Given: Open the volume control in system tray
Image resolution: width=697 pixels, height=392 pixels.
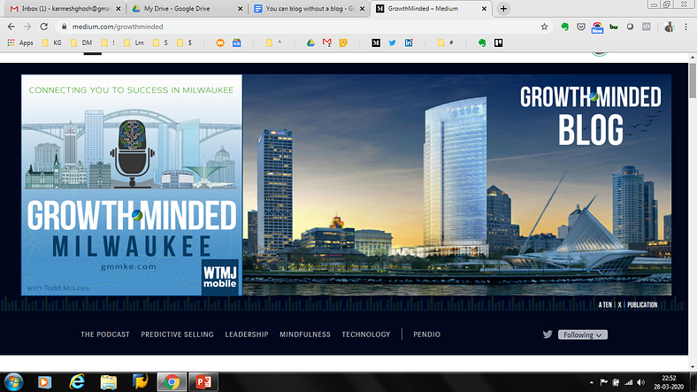Looking at the screenshot, I should click(640, 382).
